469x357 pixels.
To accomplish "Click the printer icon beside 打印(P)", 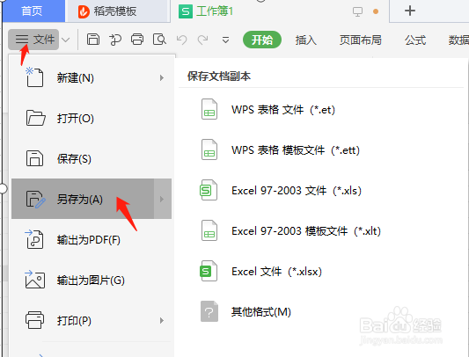I will [x=34, y=320].
